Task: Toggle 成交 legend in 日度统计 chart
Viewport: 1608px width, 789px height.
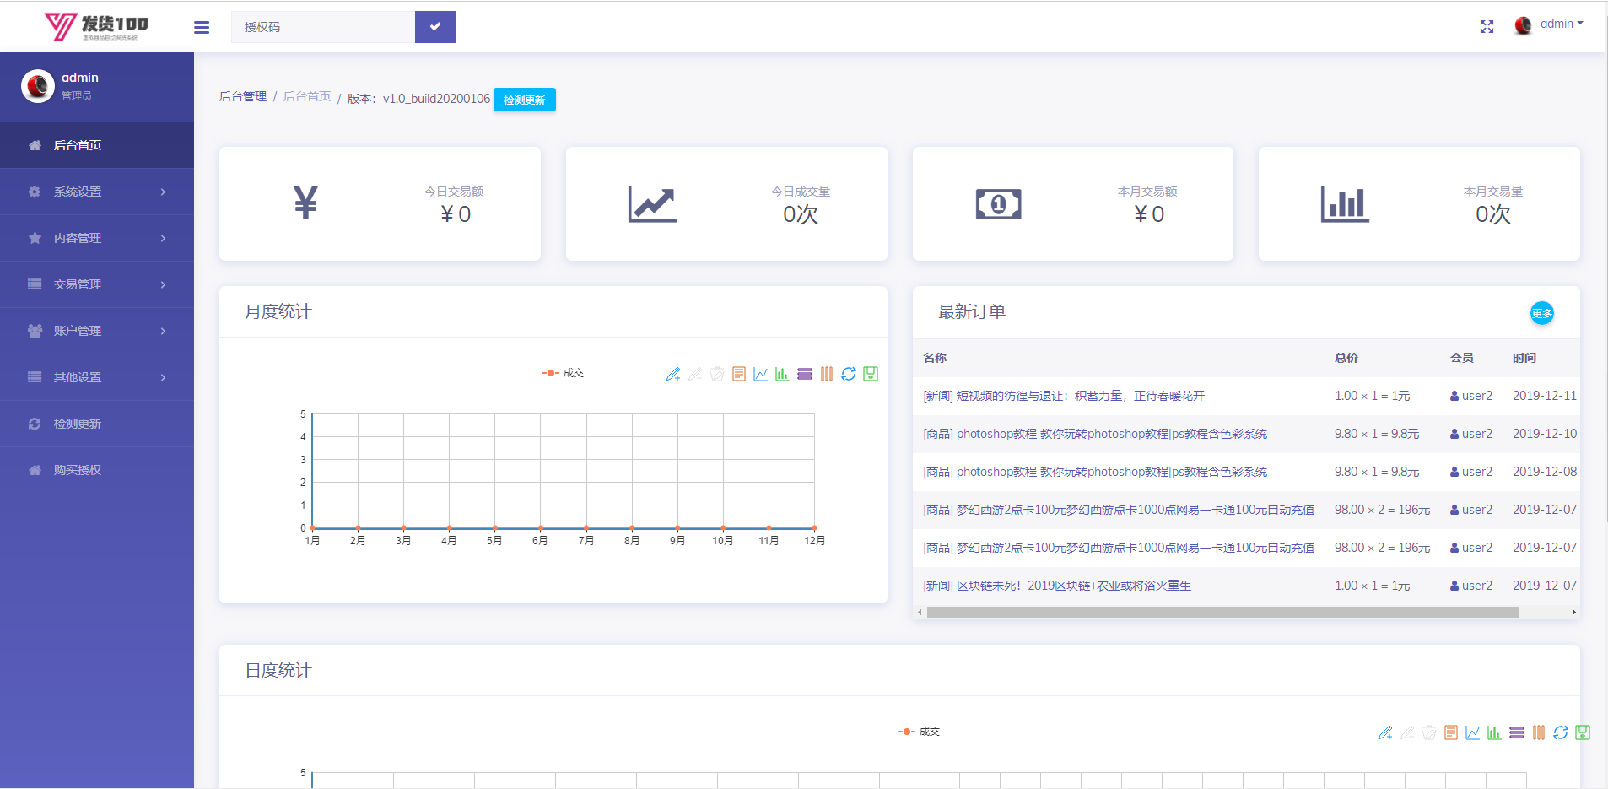Action: click(x=920, y=732)
